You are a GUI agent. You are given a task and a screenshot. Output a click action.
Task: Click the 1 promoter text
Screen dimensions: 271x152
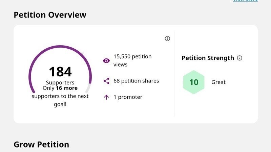[128, 97]
